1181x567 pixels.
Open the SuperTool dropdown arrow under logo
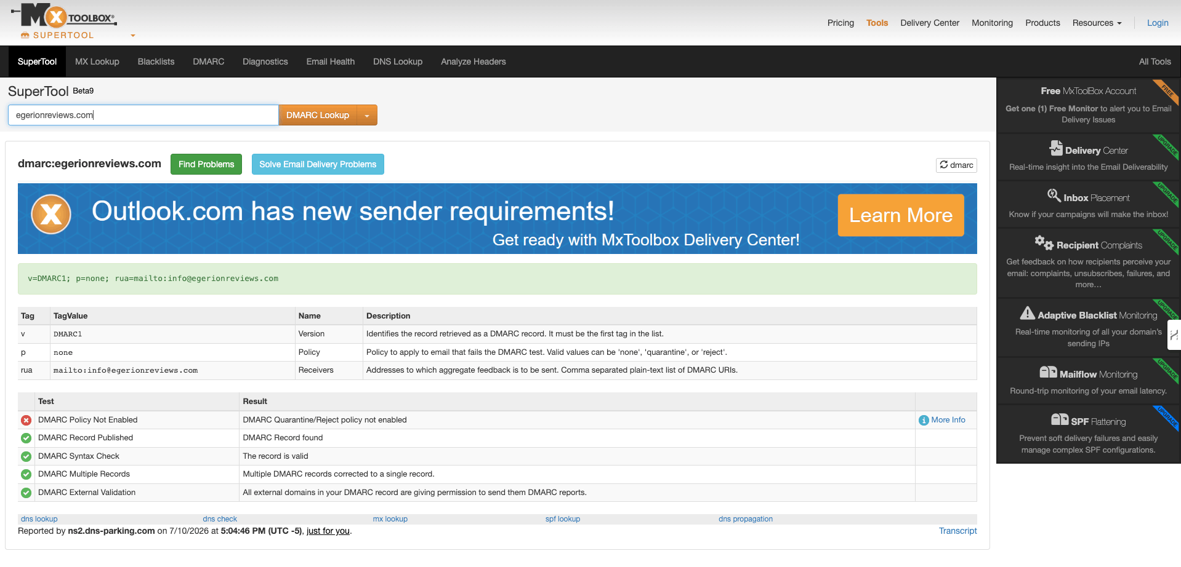pyautogui.click(x=132, y=36)
